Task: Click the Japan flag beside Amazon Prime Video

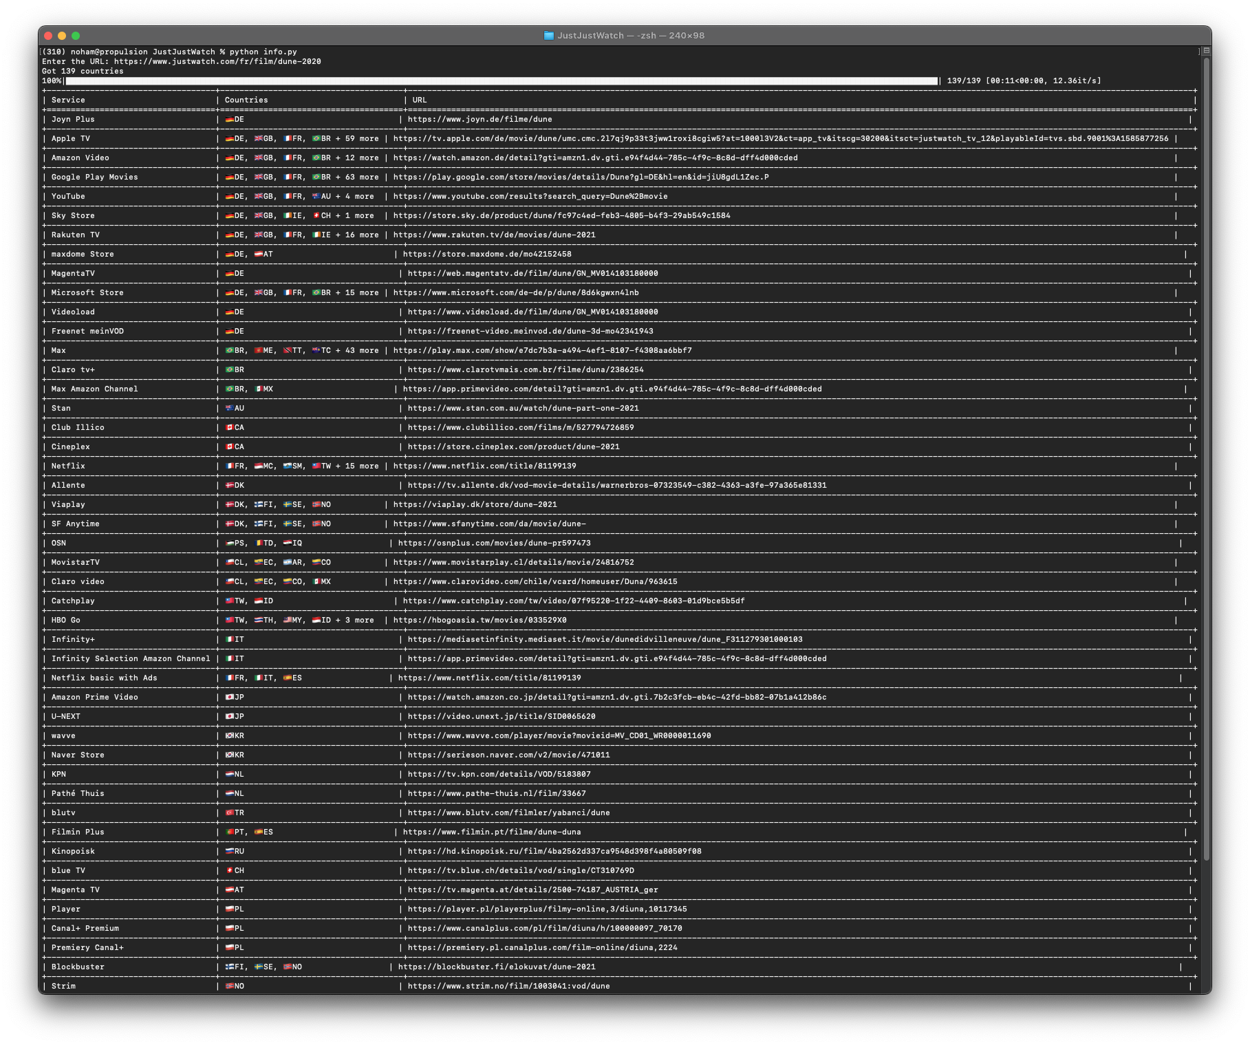Action: pos(229,697)
